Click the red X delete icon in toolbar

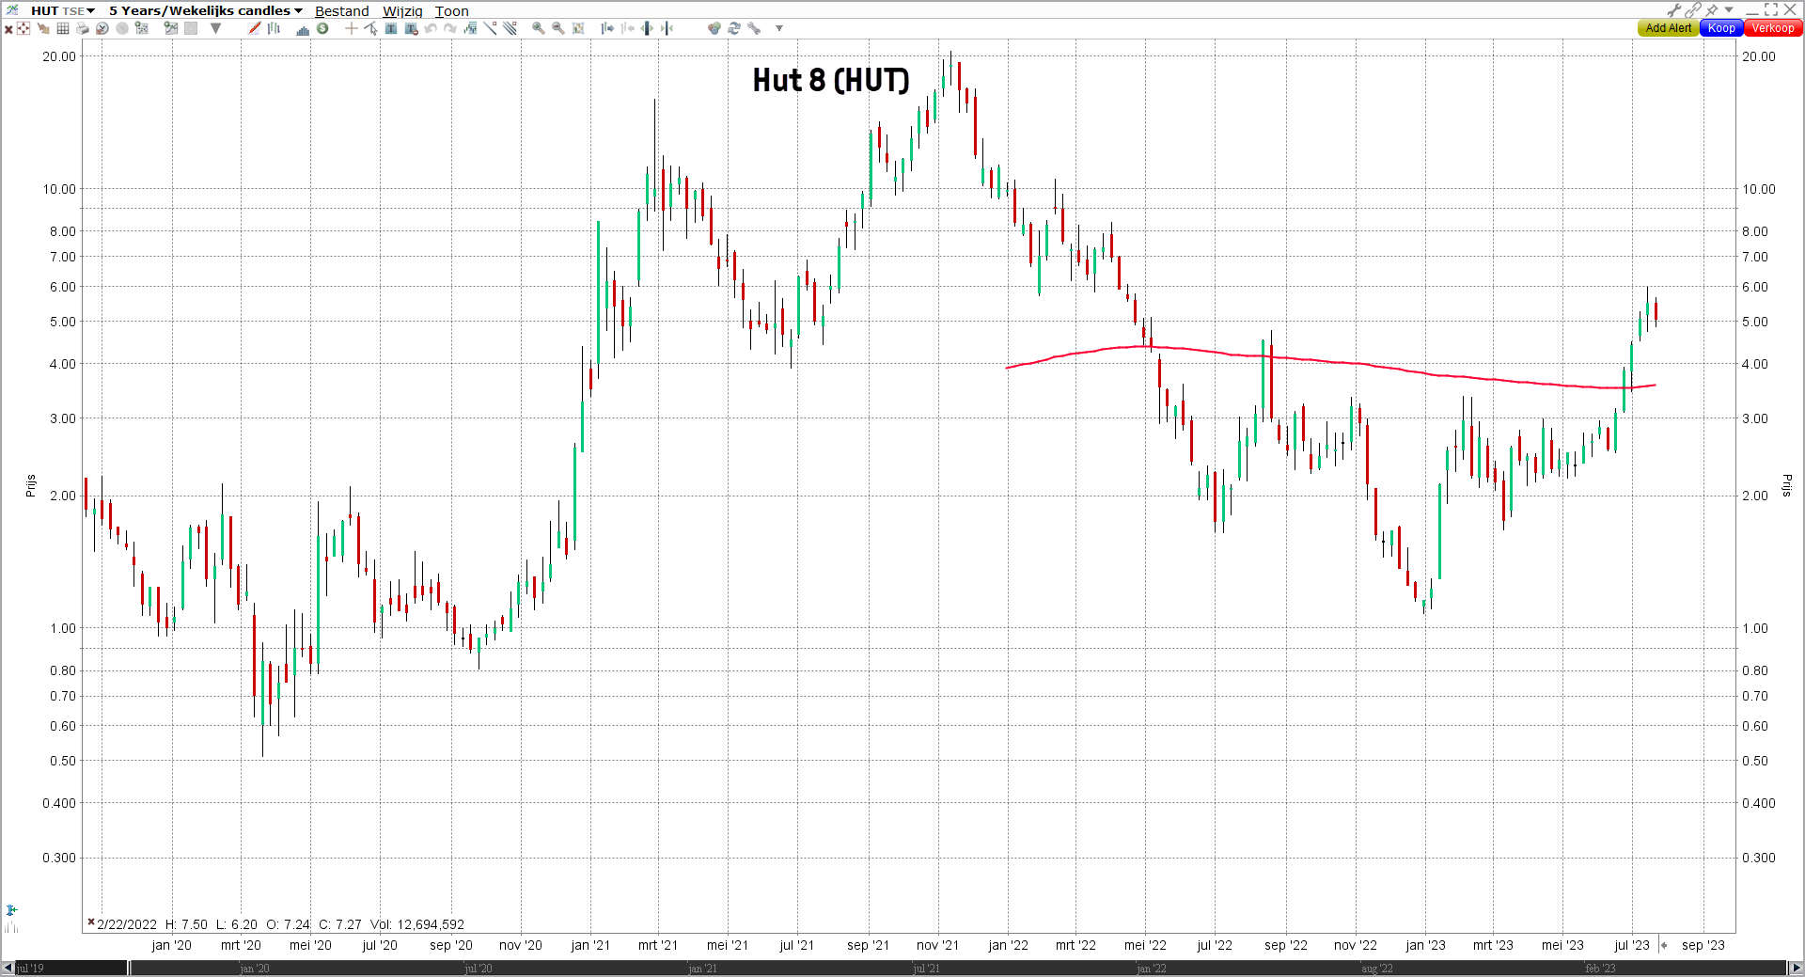(x=8, y=29)
